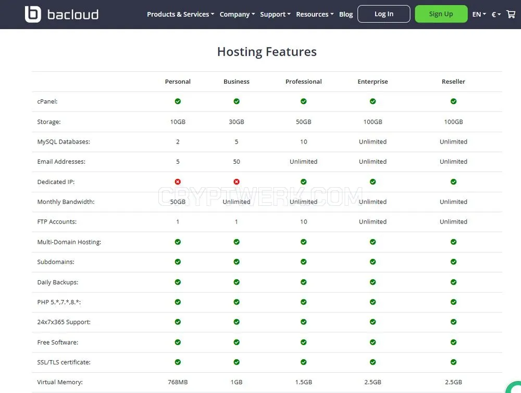521x393 pixels.
Task: Click the Enterprise column header
Action: 373,82
